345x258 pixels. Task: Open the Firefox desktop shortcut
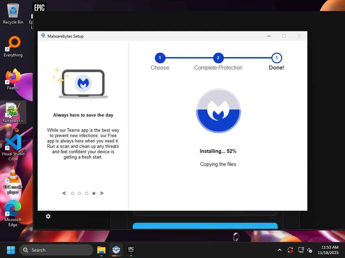pos(13,79)
